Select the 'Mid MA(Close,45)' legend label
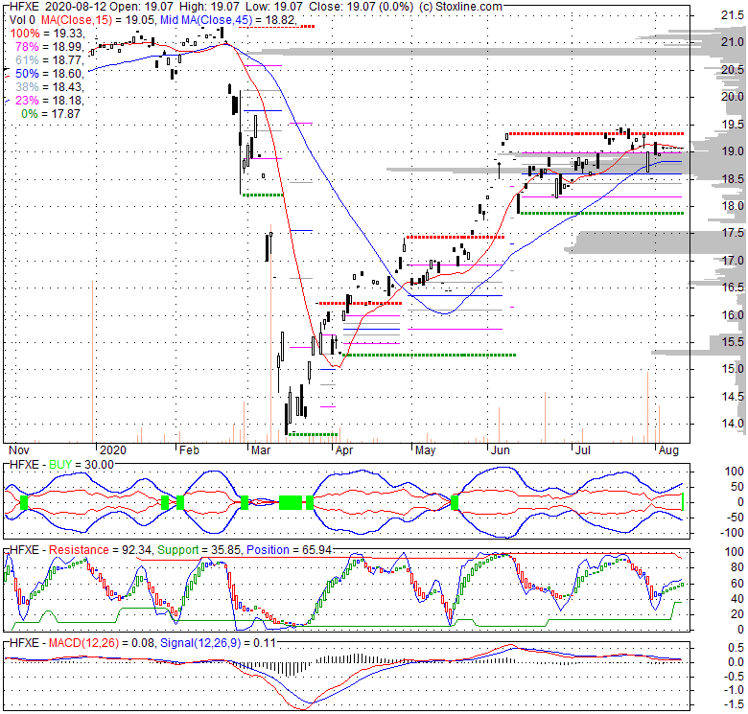Viewport: 748px width, 714px height. pyautogui.click(x=208, y=20)
